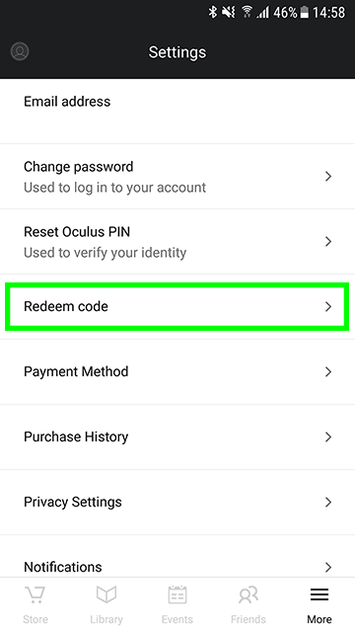Expand Payment Method chevron
The image size is (355, 632).
(x=328, y=371)
